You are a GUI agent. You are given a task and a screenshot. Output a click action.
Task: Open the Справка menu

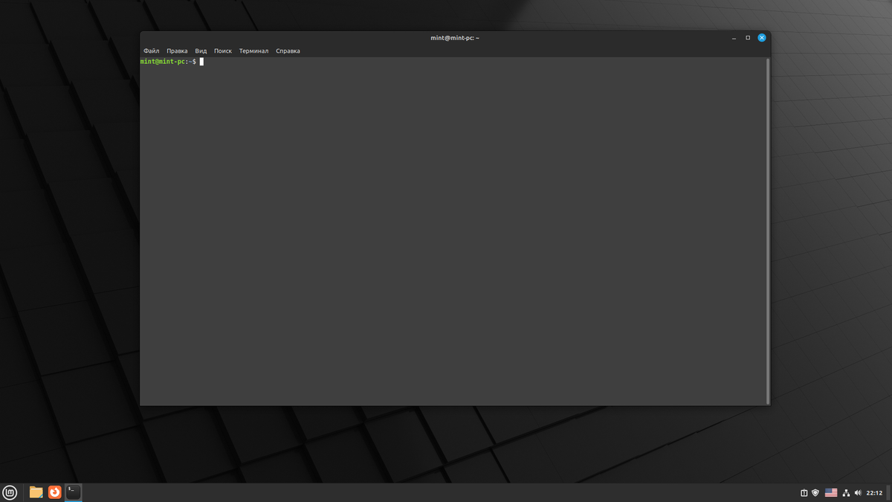pyautogui.click(x=288, y=51)
